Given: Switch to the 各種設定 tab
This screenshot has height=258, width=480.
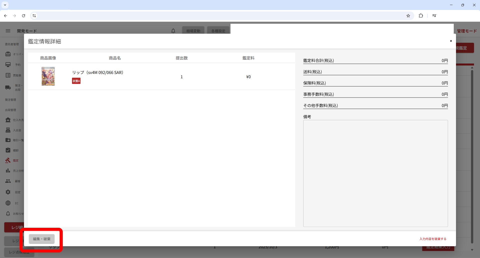Looking at the screenshot, I should [218, 31].
